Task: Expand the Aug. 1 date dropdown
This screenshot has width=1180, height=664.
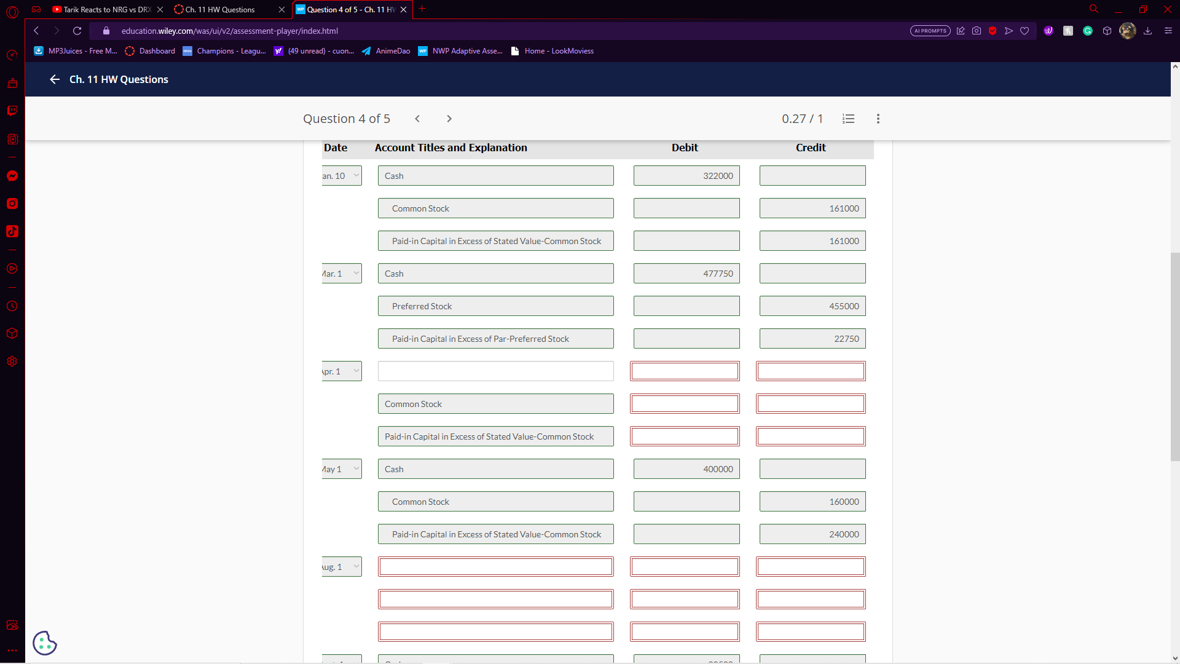Action: [x=342, y=567]
